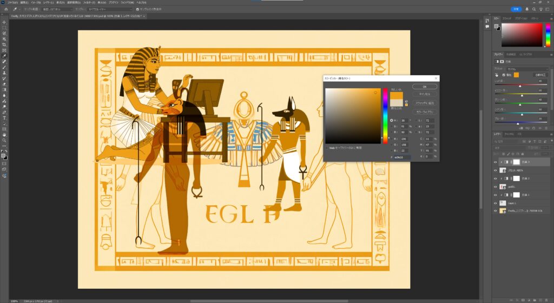This screenshot has height=303, width=554.
Task: Select the Horizontal Type tool
Action: (4, 117)
